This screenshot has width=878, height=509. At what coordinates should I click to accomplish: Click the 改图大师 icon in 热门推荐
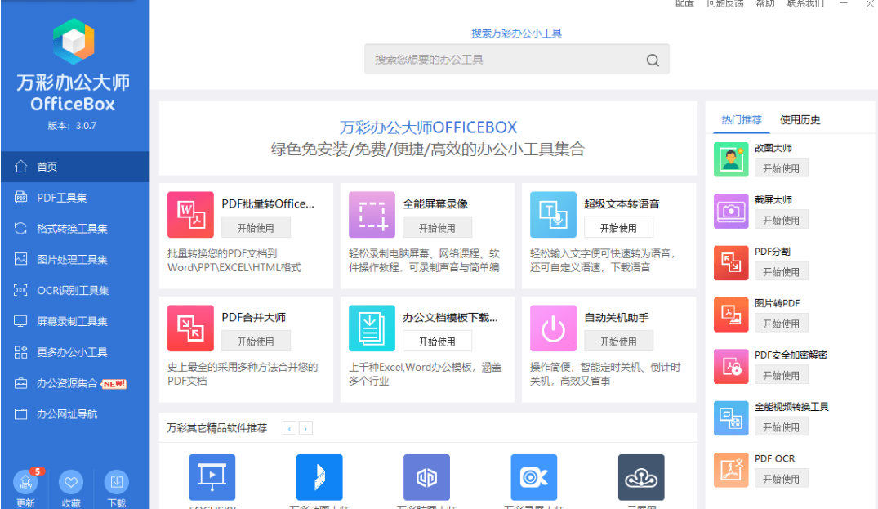731,159
